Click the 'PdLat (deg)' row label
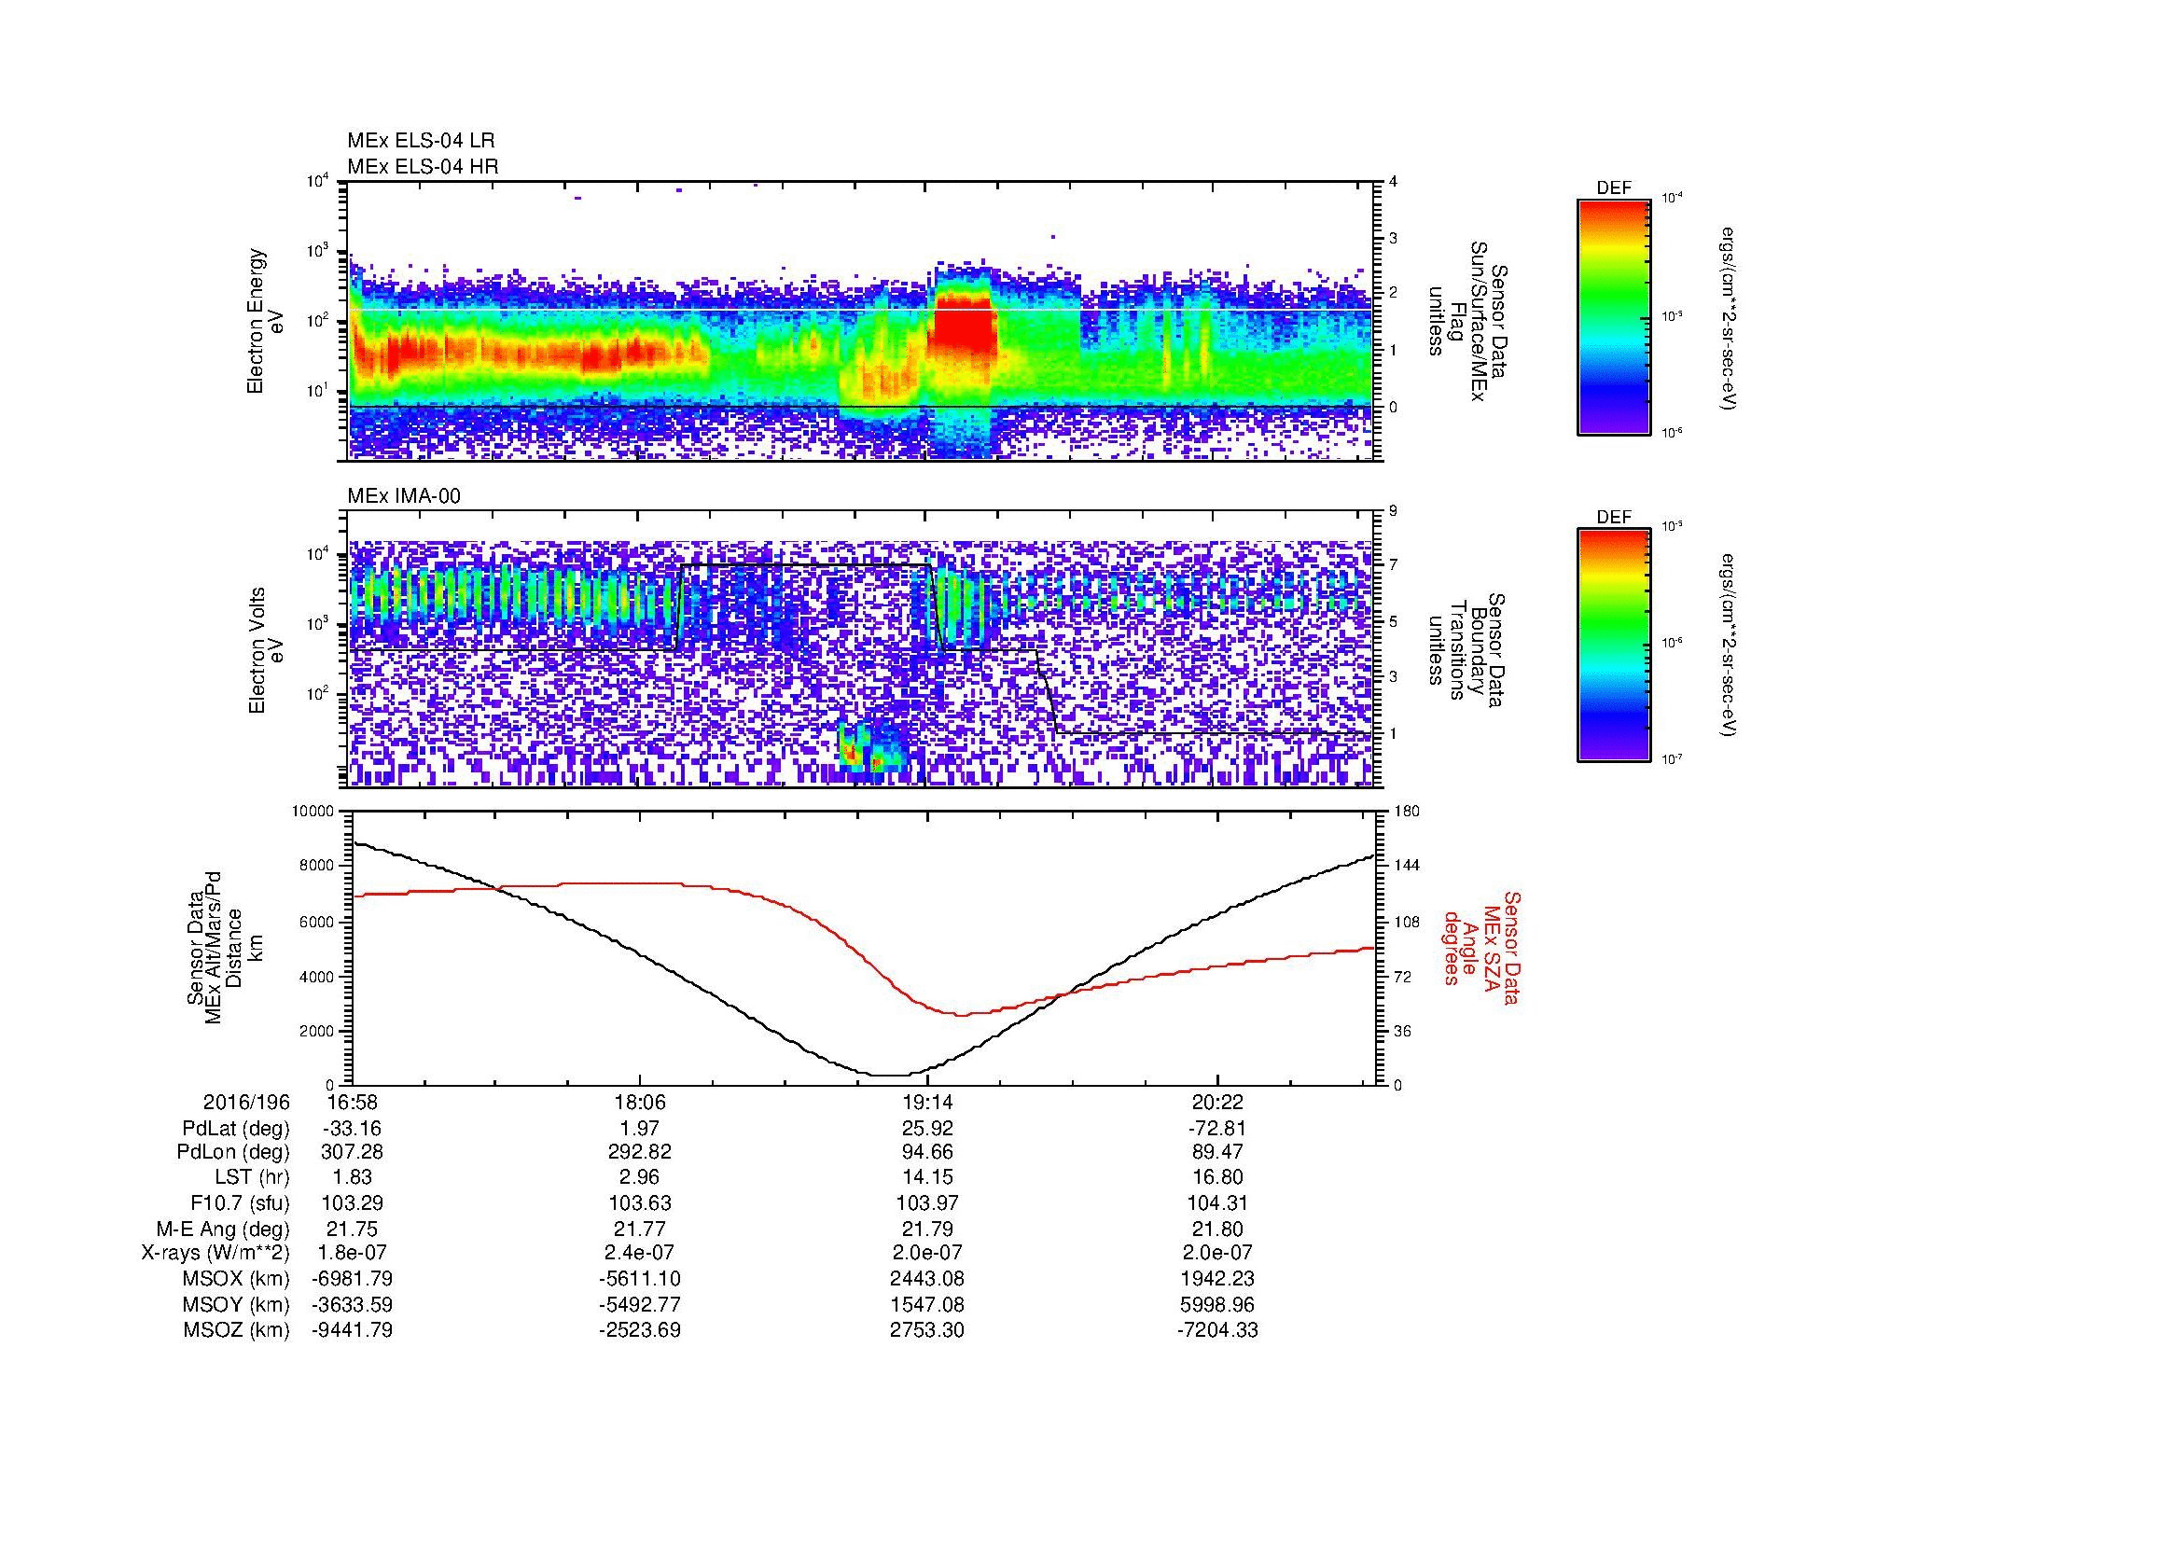The image size is (2182, 1542). 236,1129
